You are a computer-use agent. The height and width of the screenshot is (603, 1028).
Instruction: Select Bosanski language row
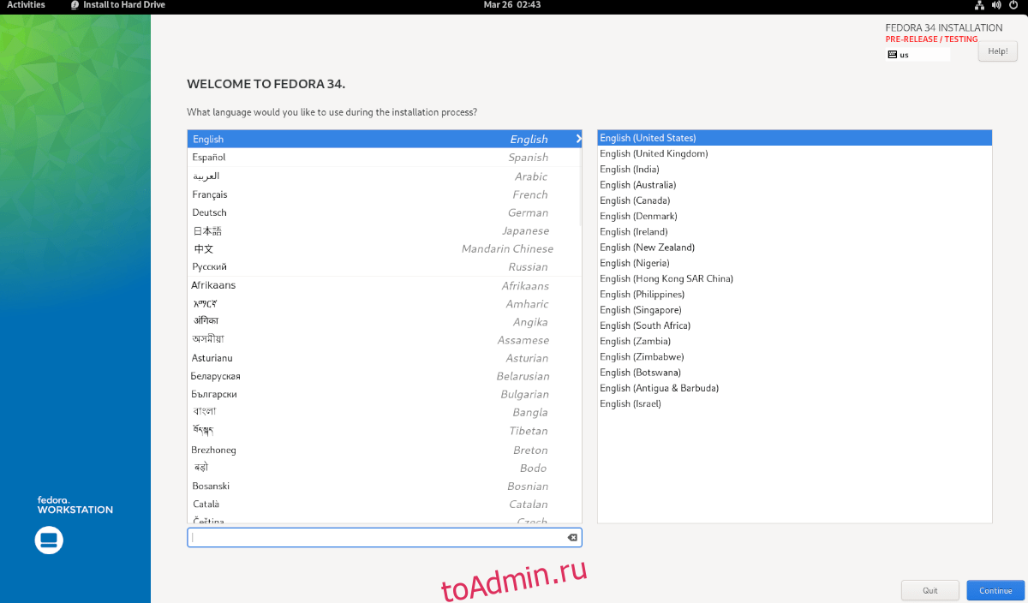point(384,486)
